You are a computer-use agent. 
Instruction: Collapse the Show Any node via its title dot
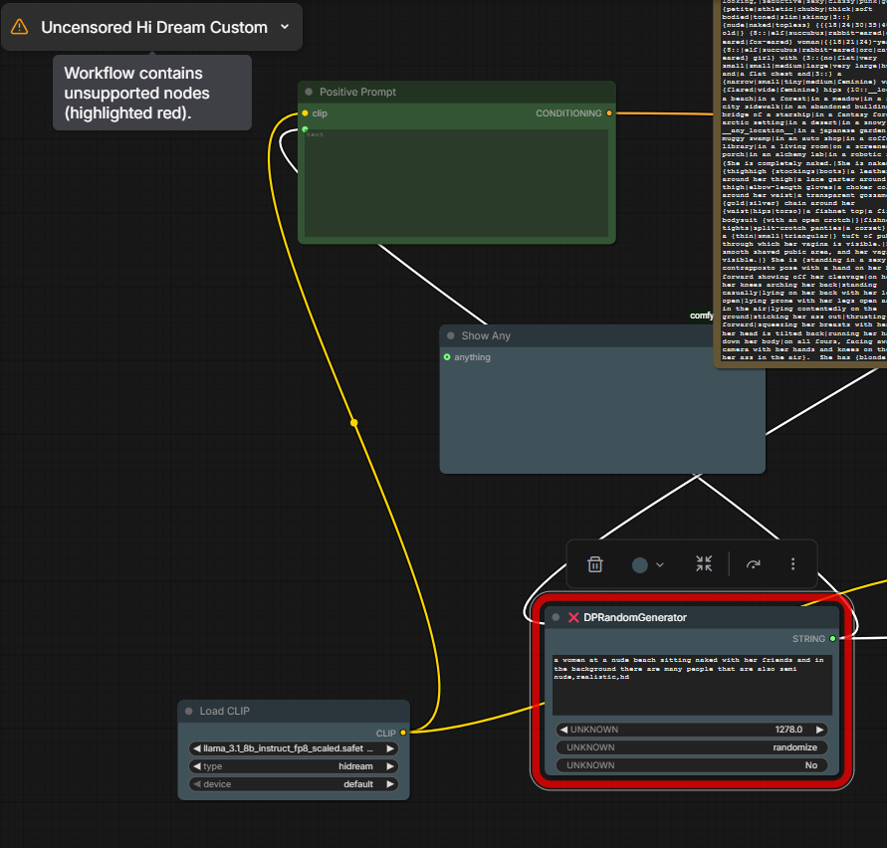click(451, 336)
